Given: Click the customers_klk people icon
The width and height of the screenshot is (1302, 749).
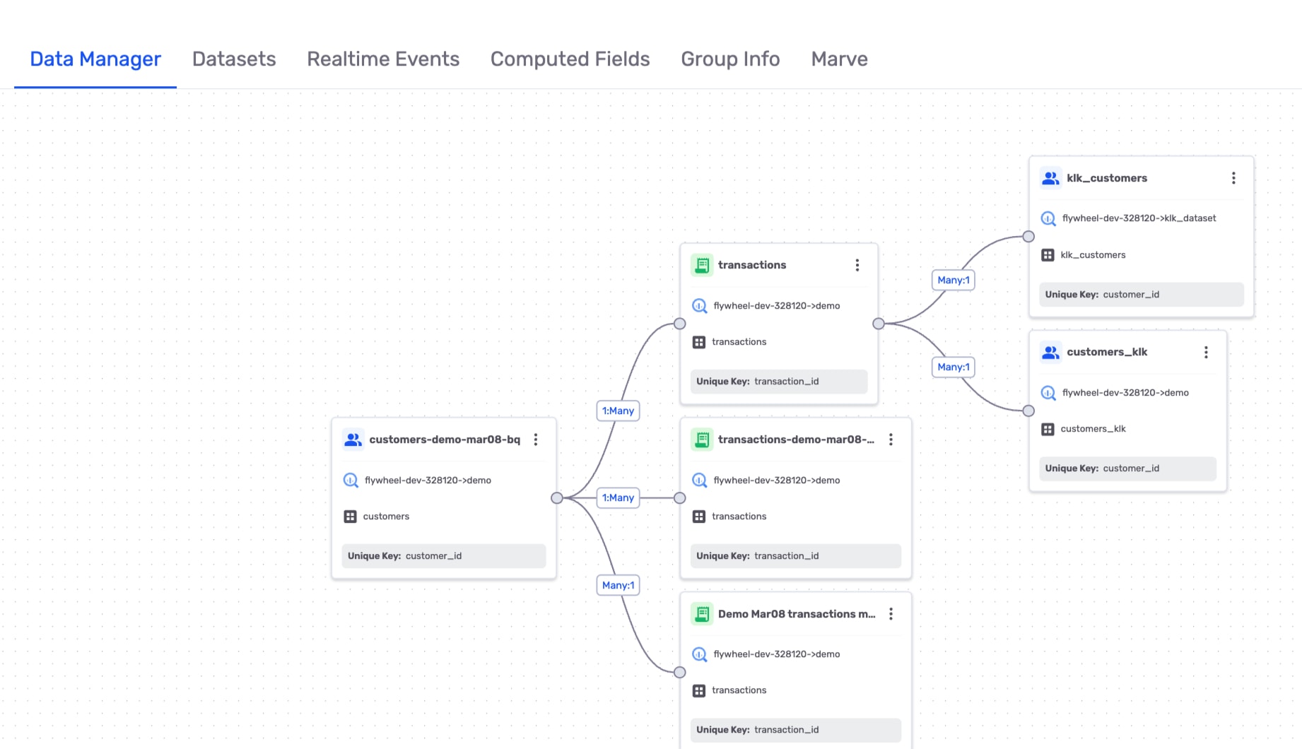Looking at the screenshot, I should pos(1050,352).
